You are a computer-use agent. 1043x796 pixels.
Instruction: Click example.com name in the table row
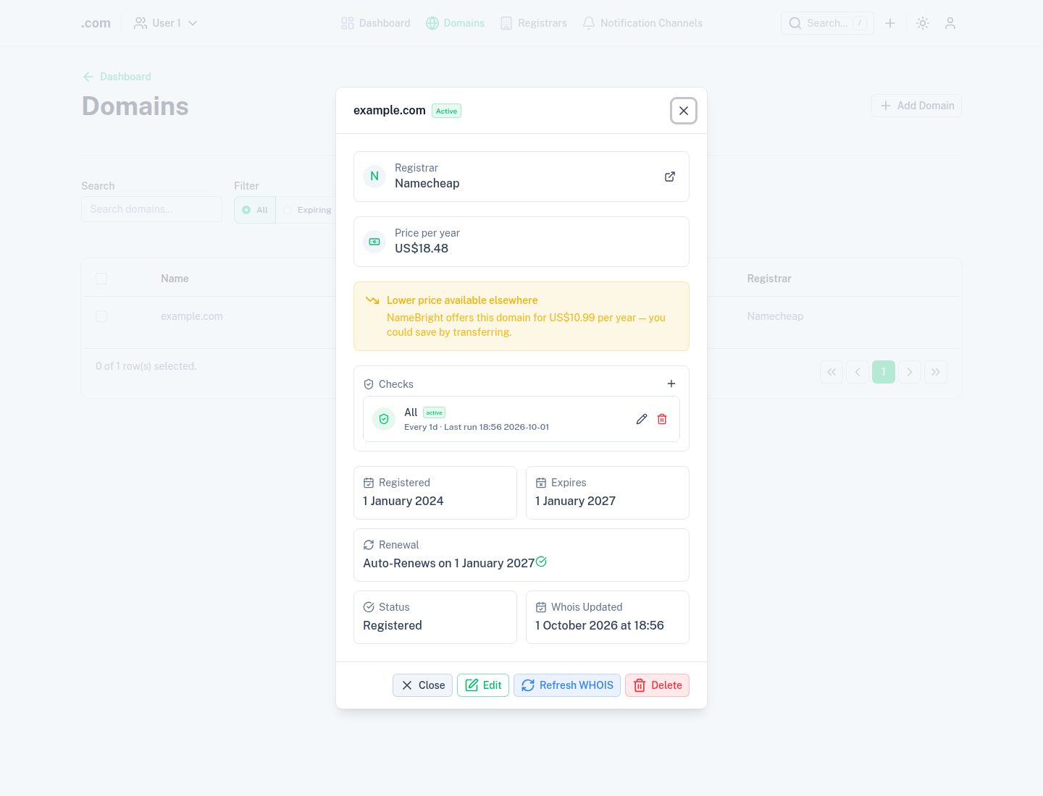[x=192, y=316]
